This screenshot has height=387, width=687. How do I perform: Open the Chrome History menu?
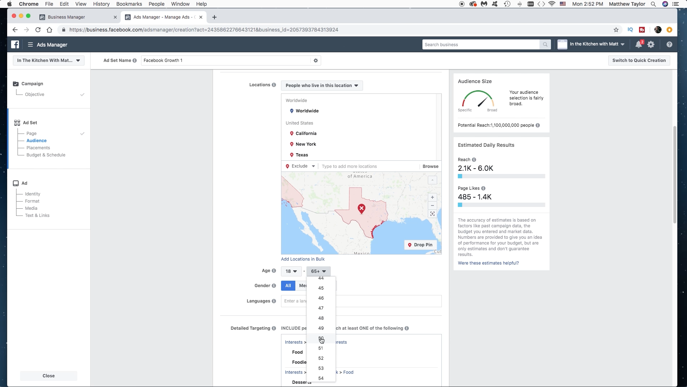(101, 4)
